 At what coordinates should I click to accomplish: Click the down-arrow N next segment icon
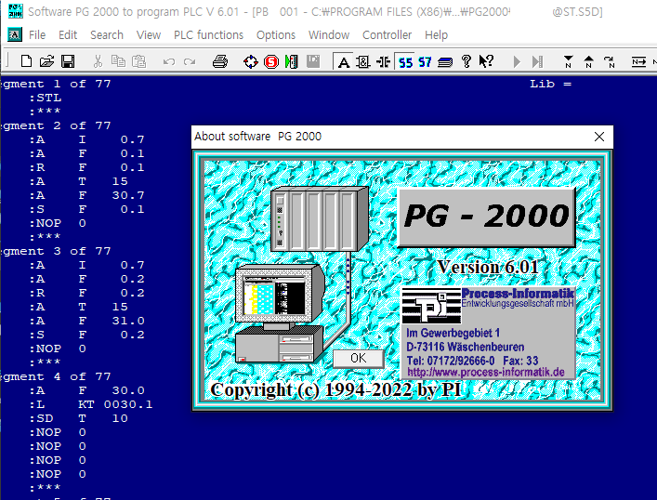tap(568, 62)
